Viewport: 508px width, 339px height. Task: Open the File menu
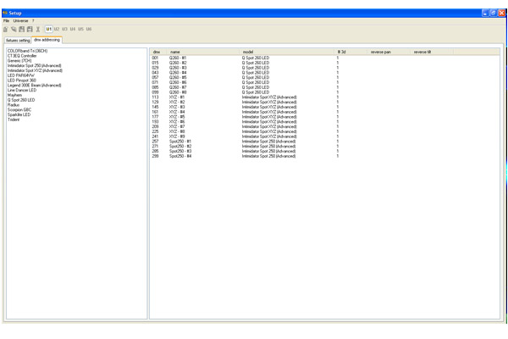[6, 20]
